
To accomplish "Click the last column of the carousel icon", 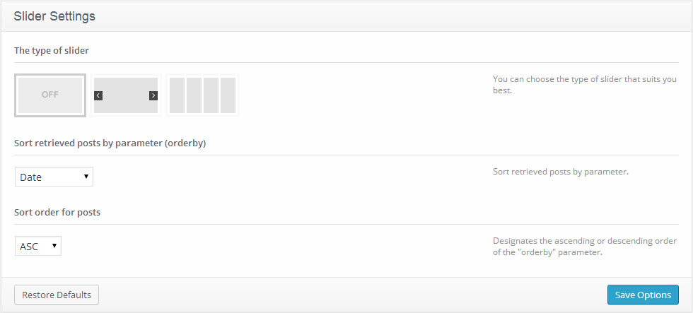I will [x=228, y=95].
